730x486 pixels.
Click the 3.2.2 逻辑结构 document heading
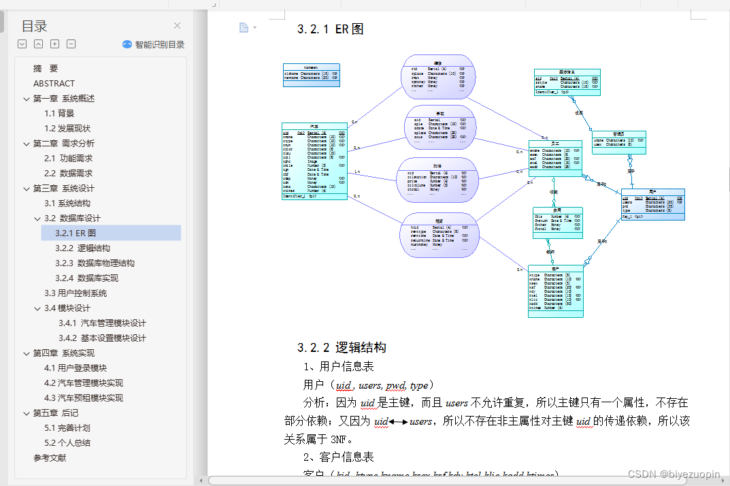click(x=342, y=348)
